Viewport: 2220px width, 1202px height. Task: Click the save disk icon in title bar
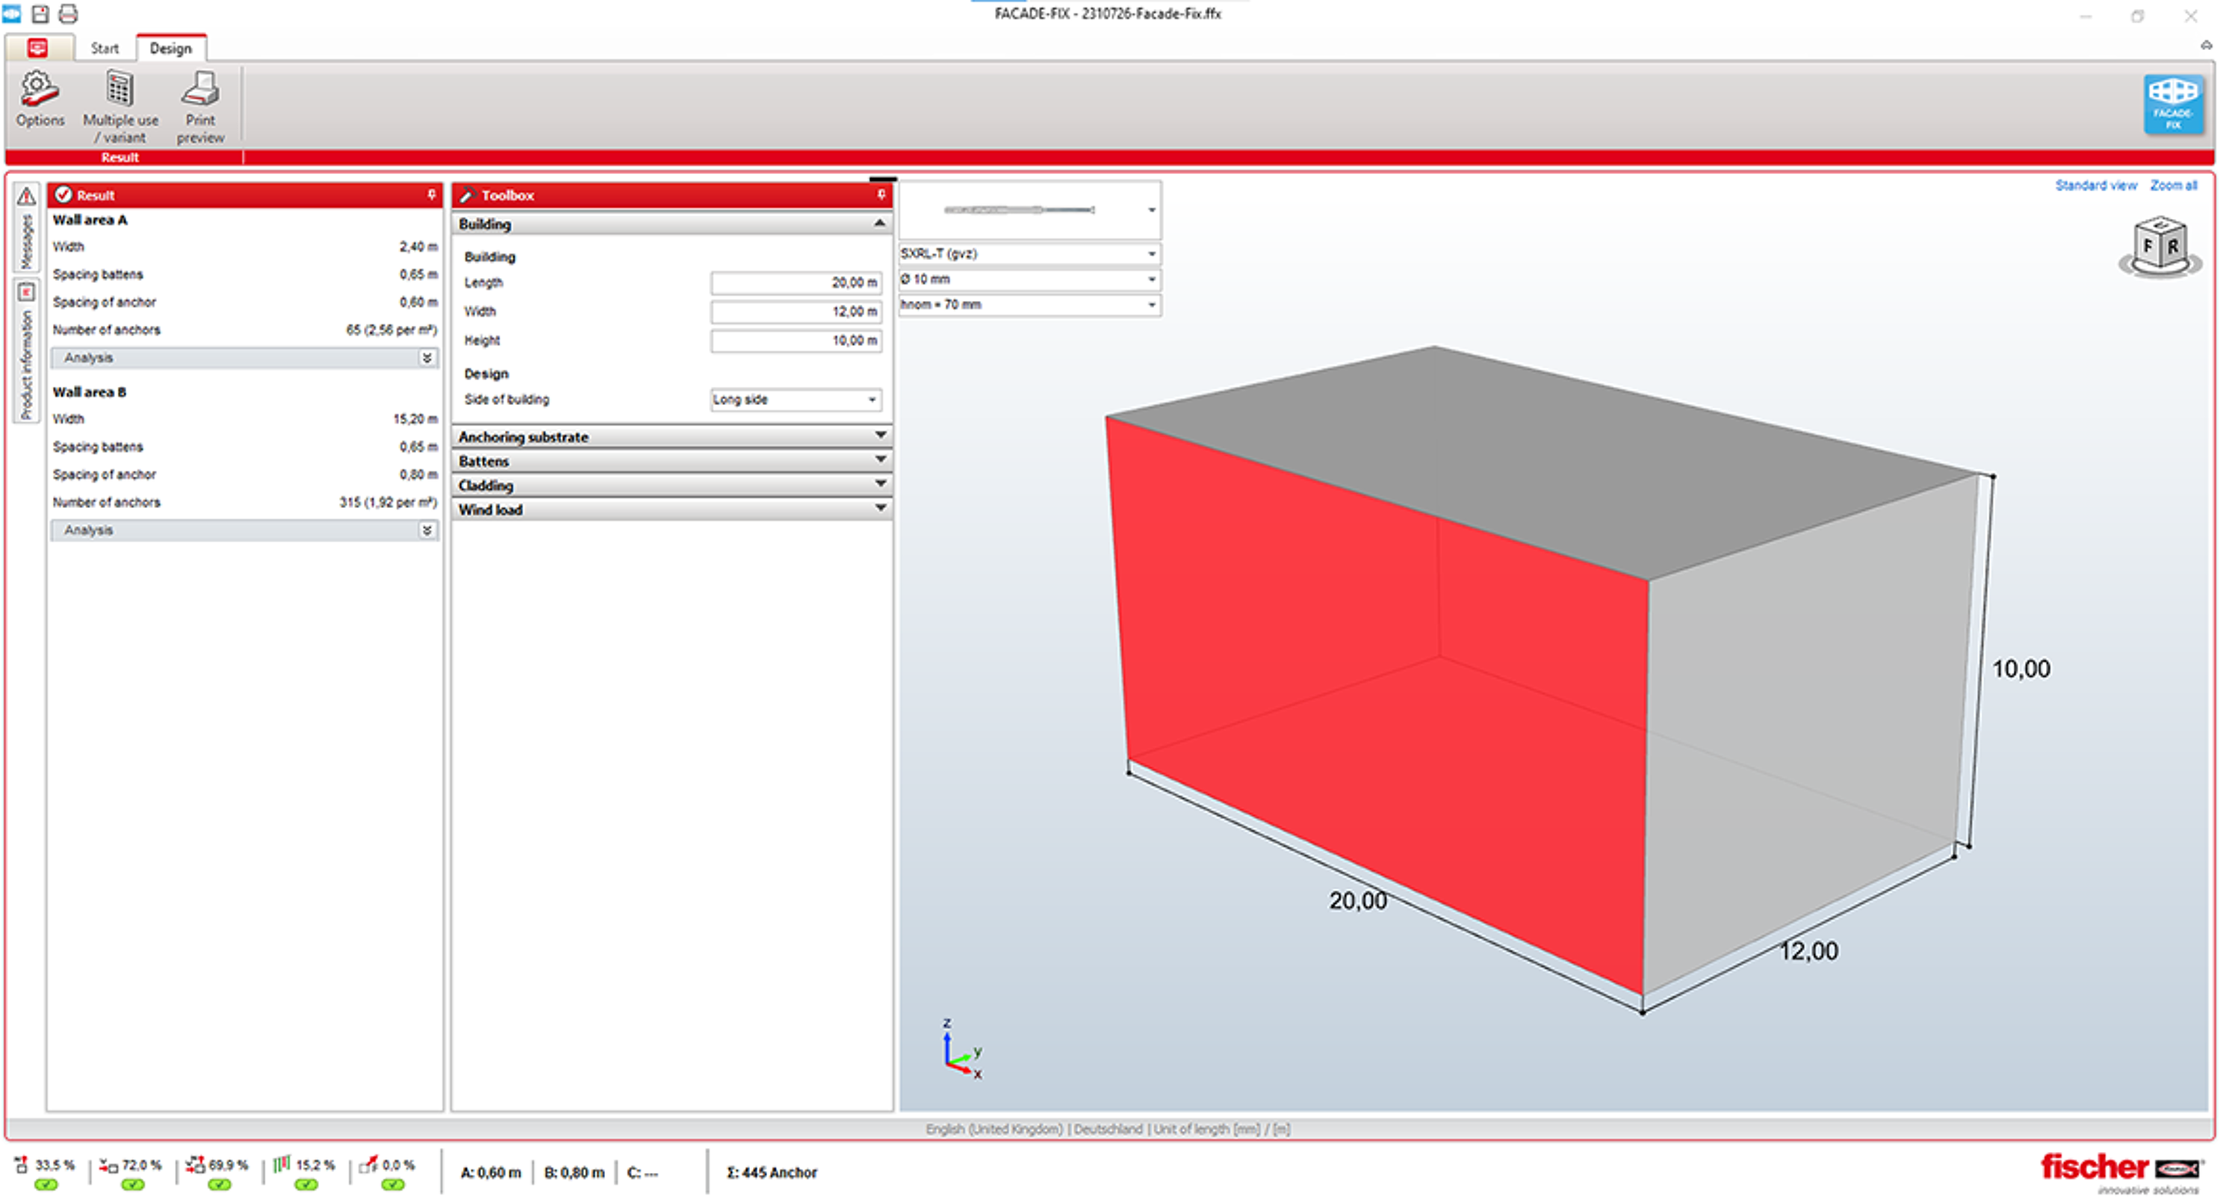[40, 13]
